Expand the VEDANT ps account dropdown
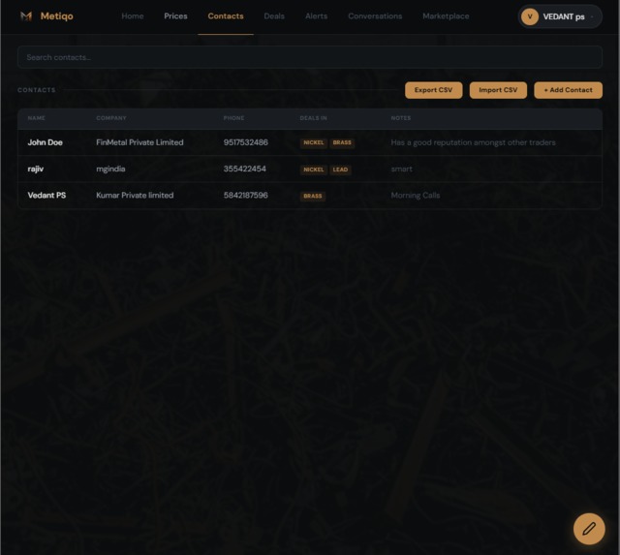Screen dimensions: 620x555 (560, 16)
